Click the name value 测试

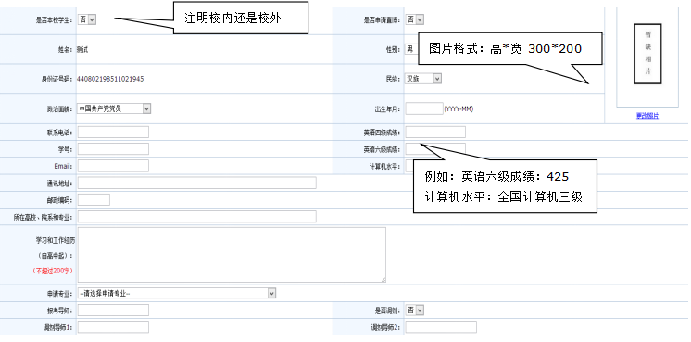coord(82,49)
